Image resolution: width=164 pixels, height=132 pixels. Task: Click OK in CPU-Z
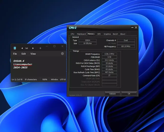[129, 94]
